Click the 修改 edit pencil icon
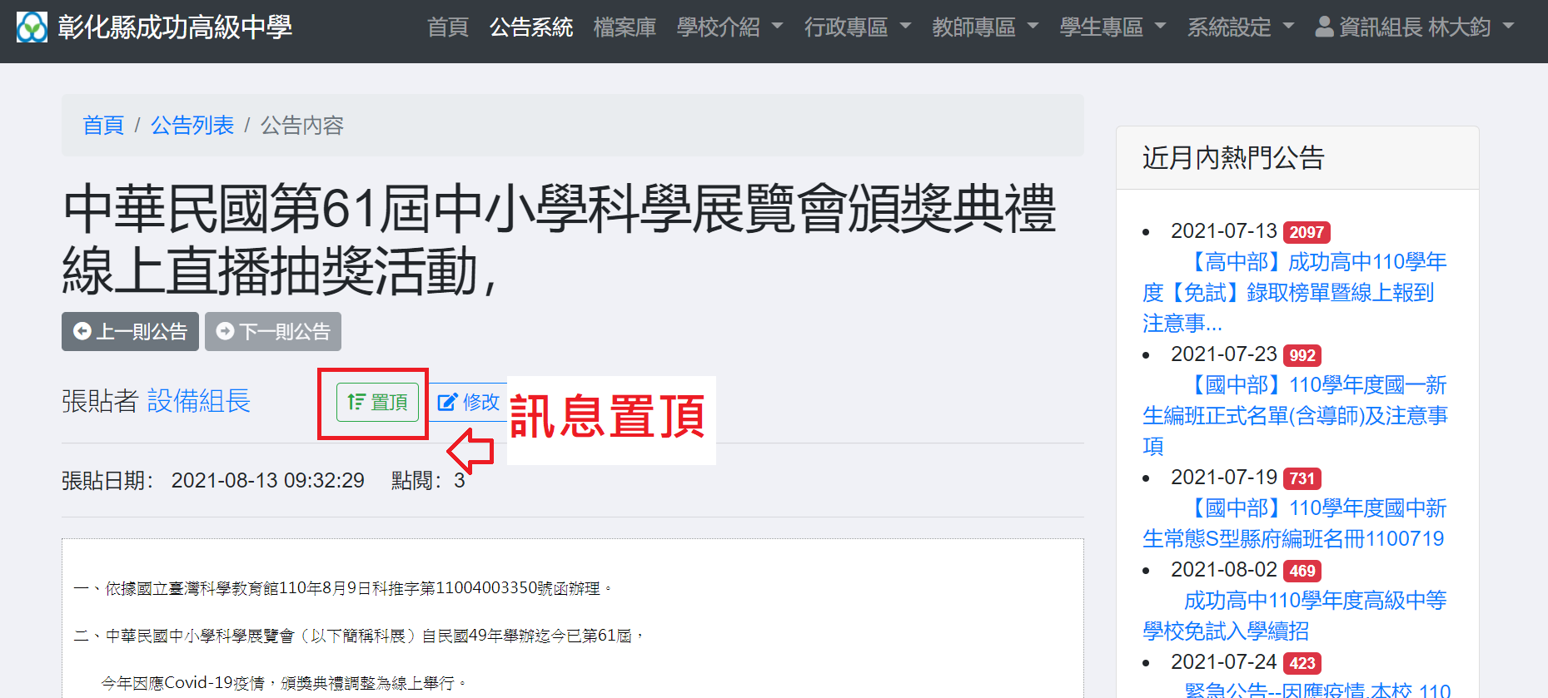Image resolution: width=1548 pixels, height=698 pixels. [x=447, y=403]
